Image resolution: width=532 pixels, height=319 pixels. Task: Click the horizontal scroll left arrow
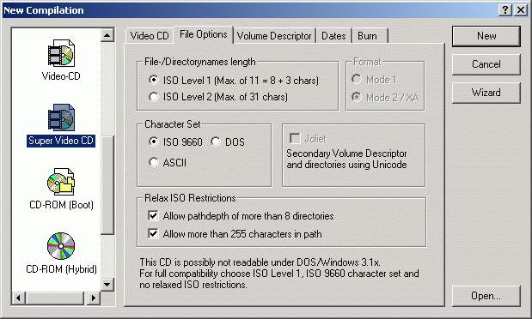(x=18, y=298)
